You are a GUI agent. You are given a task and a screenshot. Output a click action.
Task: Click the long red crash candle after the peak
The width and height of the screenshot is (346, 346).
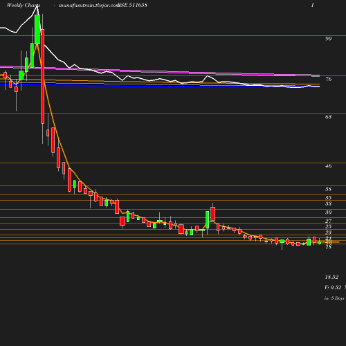coord(43,76)
